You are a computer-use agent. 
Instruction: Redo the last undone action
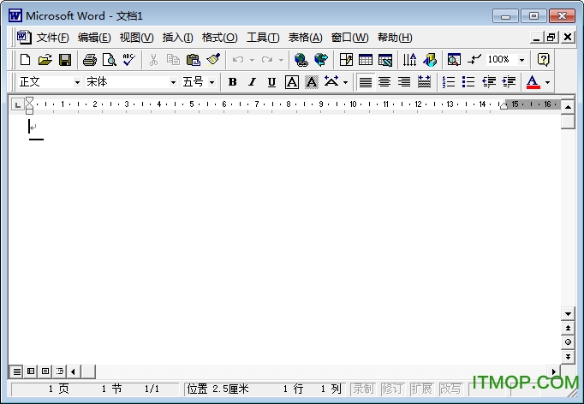point(267,60)
